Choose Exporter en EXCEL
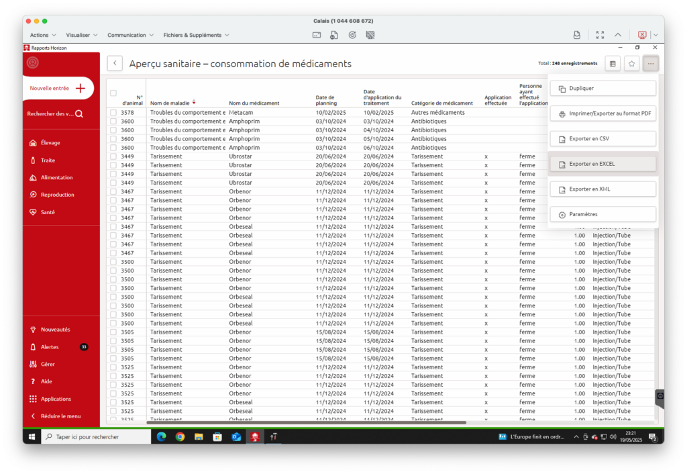 pyautogui.click(x=602, y=164)
